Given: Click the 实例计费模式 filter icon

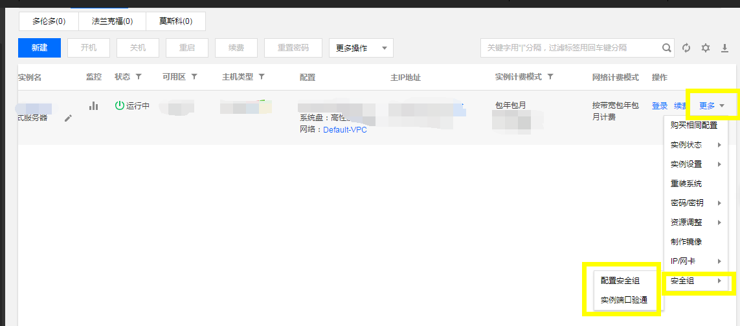Looking at the screenshot, I should click(x=550, y=77).
